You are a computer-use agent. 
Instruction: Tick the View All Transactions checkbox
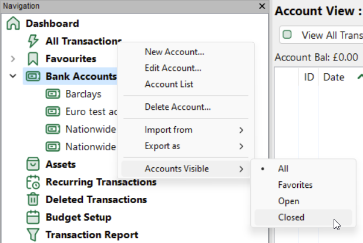(287, 35)
